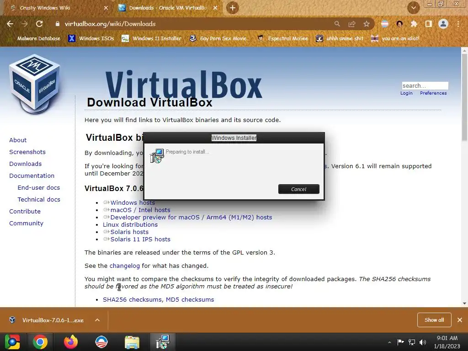The image size is (468, 351).
Task: Open the Preferences link
Action: point(433,93)
